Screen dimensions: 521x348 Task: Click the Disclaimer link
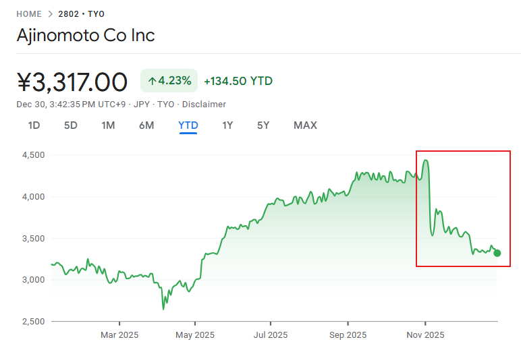click(204, 105)
